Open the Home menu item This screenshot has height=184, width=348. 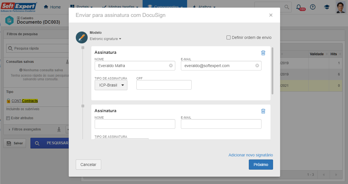pos(52,7)
